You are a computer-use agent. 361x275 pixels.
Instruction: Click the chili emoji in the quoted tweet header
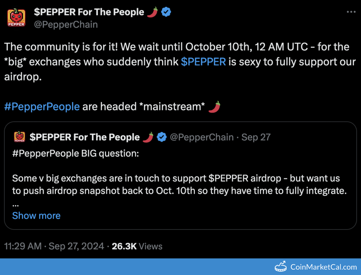(148, 137)
